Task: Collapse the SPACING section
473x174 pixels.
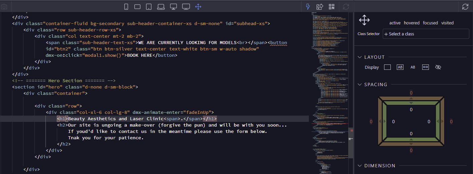Action: point(360,84)
